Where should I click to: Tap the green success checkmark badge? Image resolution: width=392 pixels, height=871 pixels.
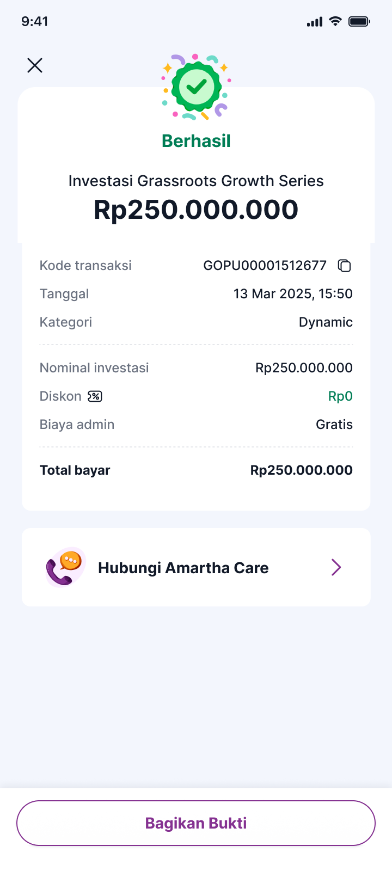(196, 87)
